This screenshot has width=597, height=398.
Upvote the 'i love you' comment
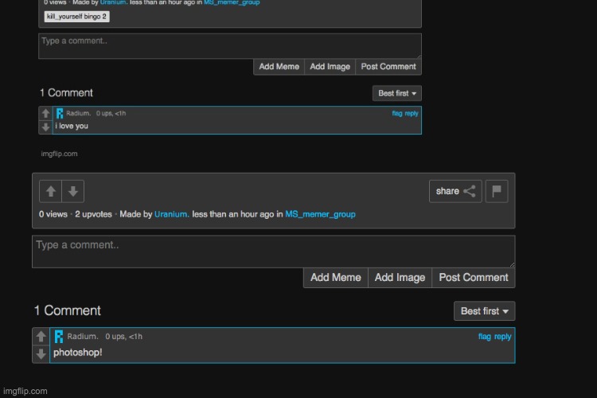point(45,114)
